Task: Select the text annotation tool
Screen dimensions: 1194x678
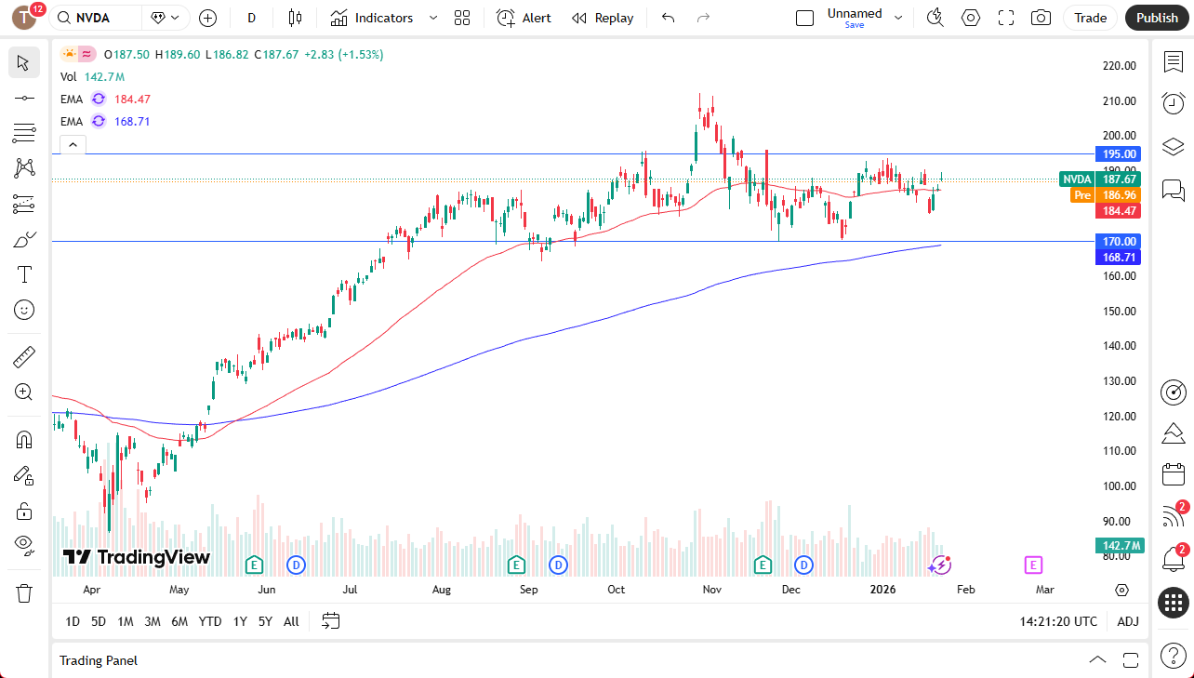Action: (x=24, y=274)
